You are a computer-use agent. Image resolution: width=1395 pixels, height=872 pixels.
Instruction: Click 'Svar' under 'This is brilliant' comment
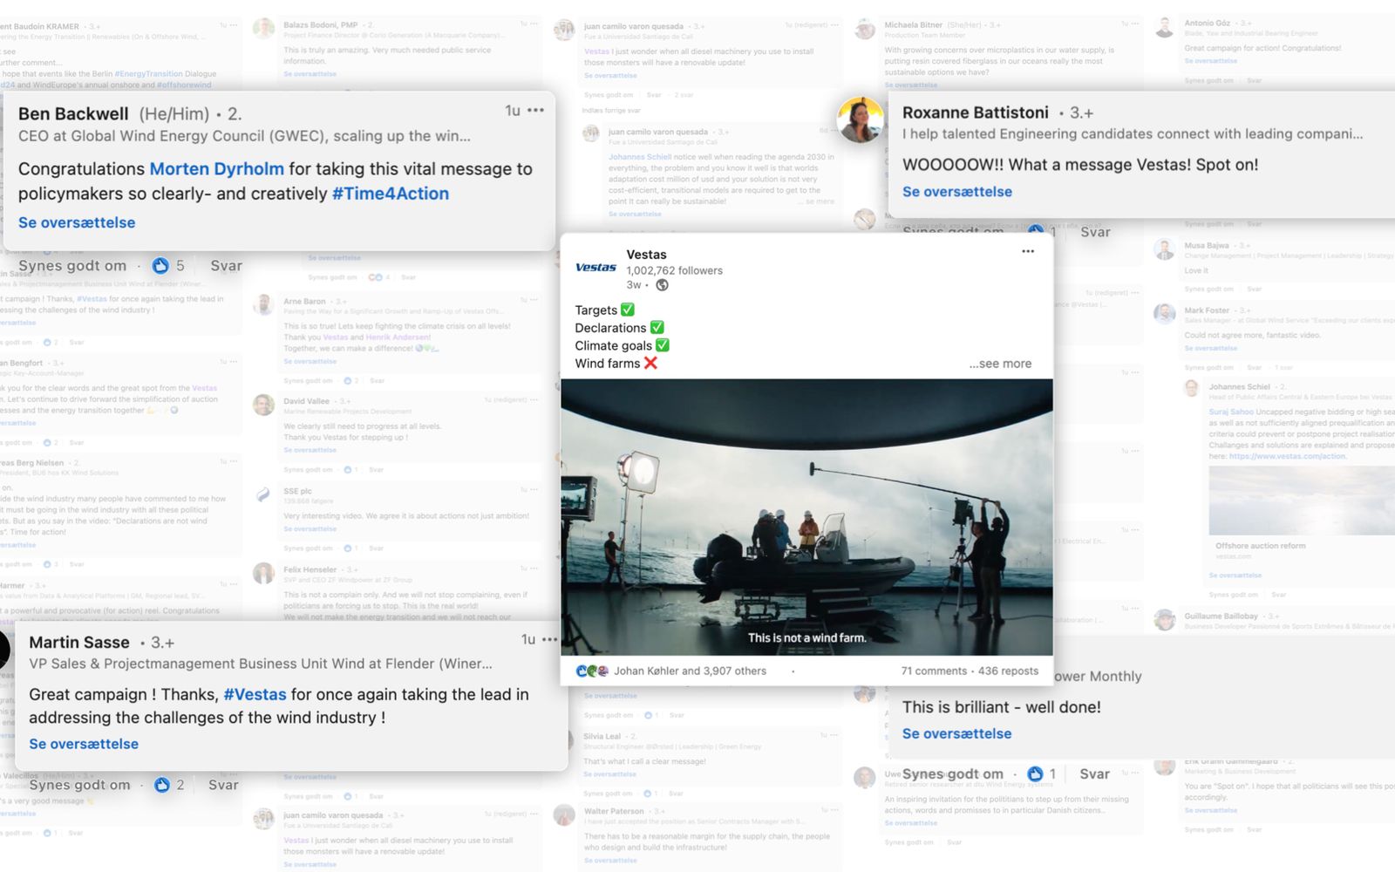(x=1095, y=773)
